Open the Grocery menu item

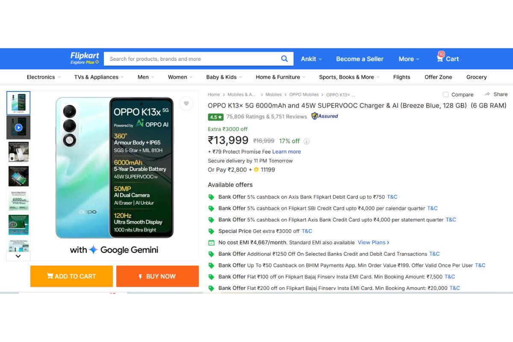click(x=476, y=77)
